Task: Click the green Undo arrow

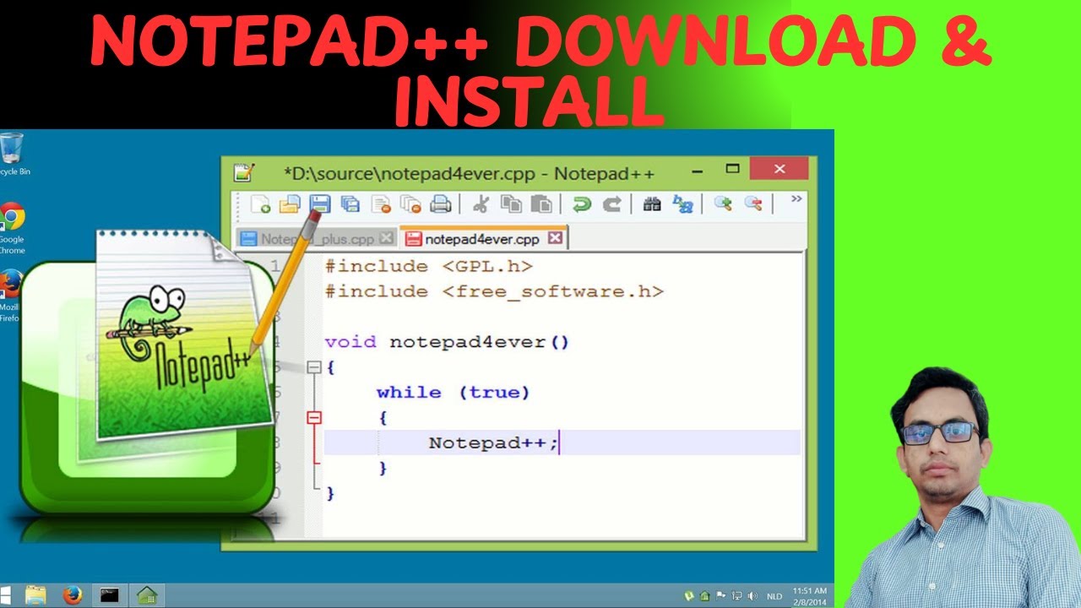Action: click(x=581, y=204)
